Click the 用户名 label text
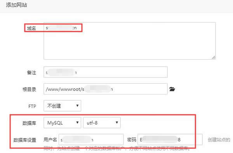 click(50, 140)
